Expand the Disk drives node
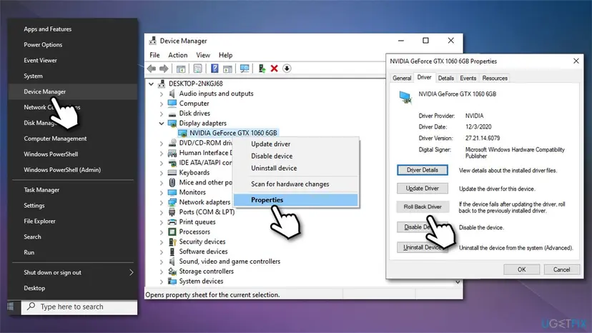The height and width of the screenshot is (333, 592). tap(162, 114)
